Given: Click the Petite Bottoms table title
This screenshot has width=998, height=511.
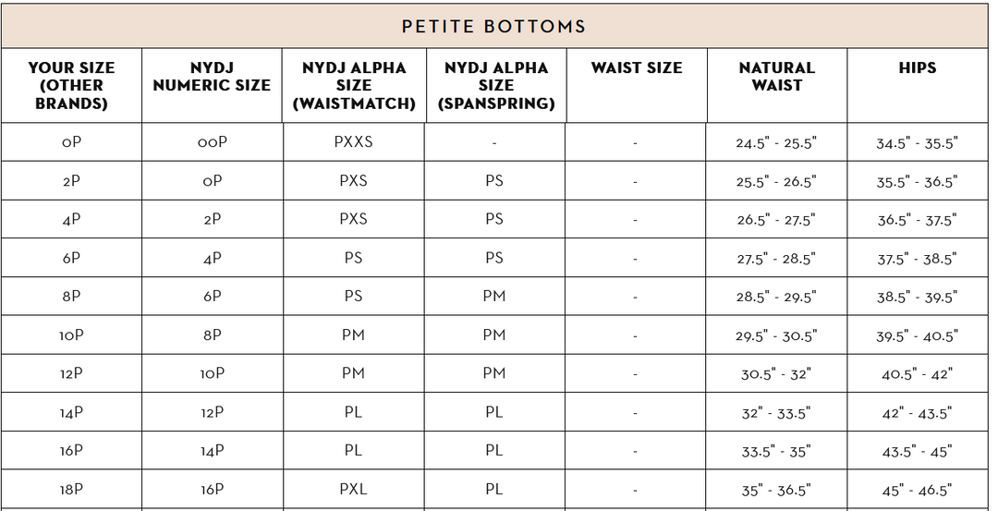Looking at the screenshot, I should (x=493, y=26).
